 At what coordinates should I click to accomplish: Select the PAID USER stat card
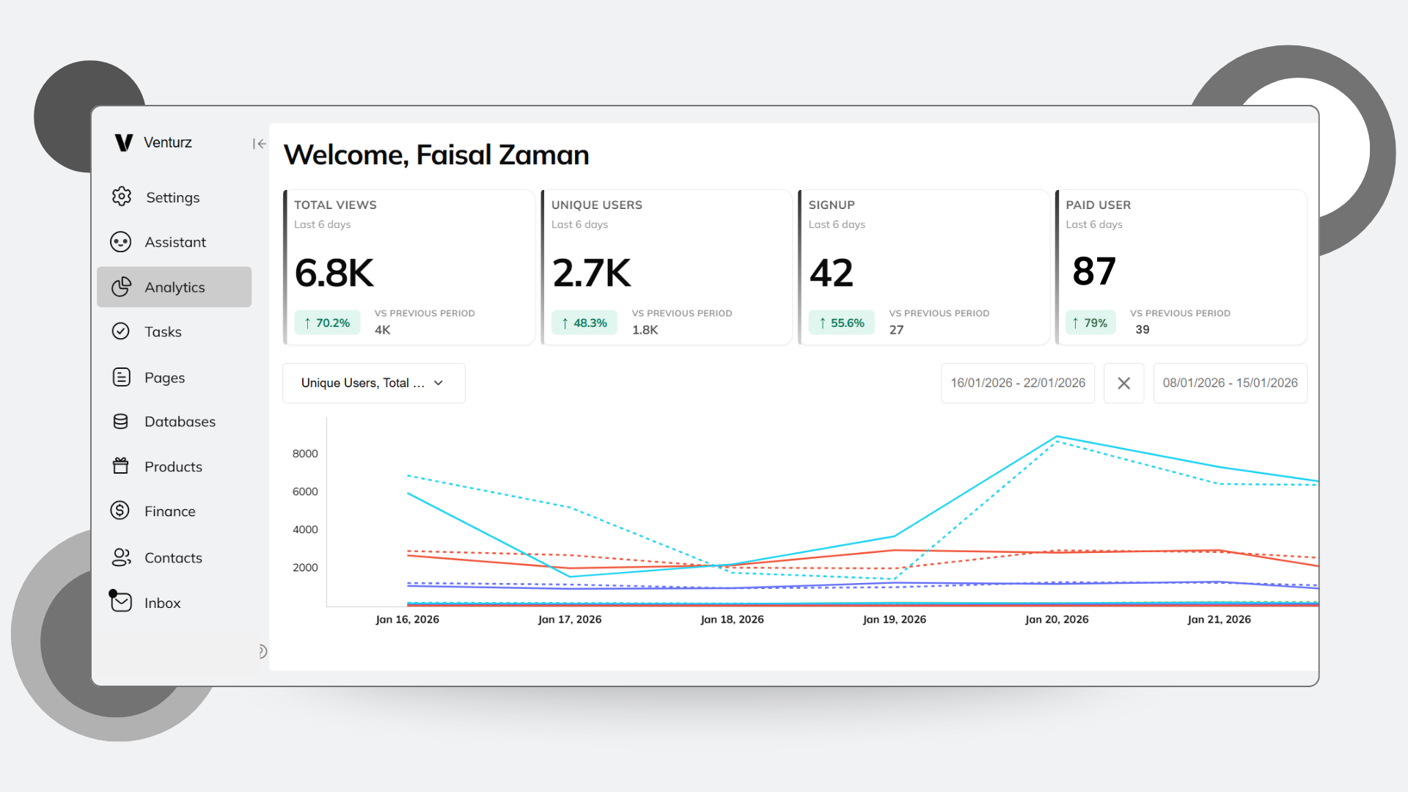point(1181,267)
